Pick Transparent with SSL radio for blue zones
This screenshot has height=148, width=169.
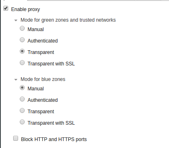(x=22, y=122)
